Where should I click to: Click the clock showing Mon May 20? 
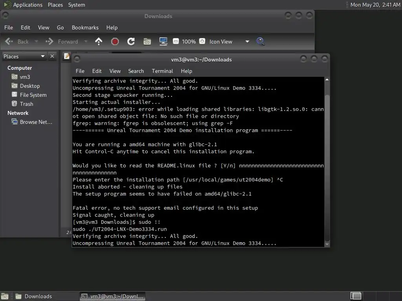[x=375, y=5]
